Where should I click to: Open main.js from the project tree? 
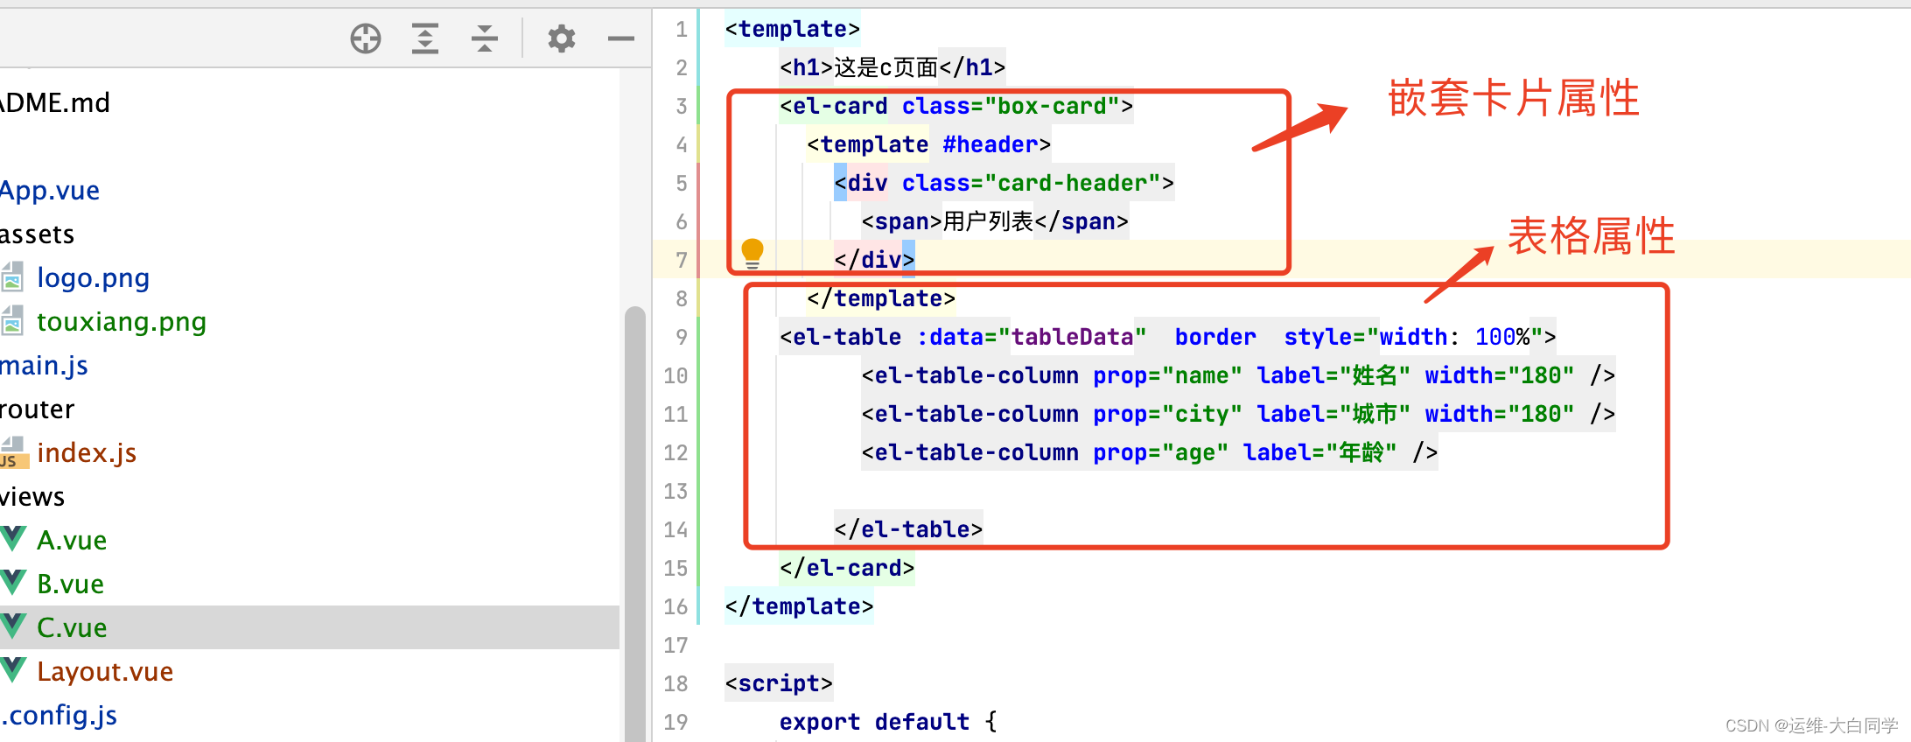[44, 365]
